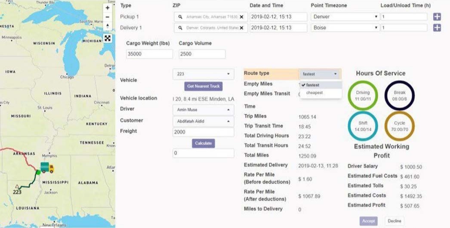
Task: Zoom in on the map
Action: point(108,8)
